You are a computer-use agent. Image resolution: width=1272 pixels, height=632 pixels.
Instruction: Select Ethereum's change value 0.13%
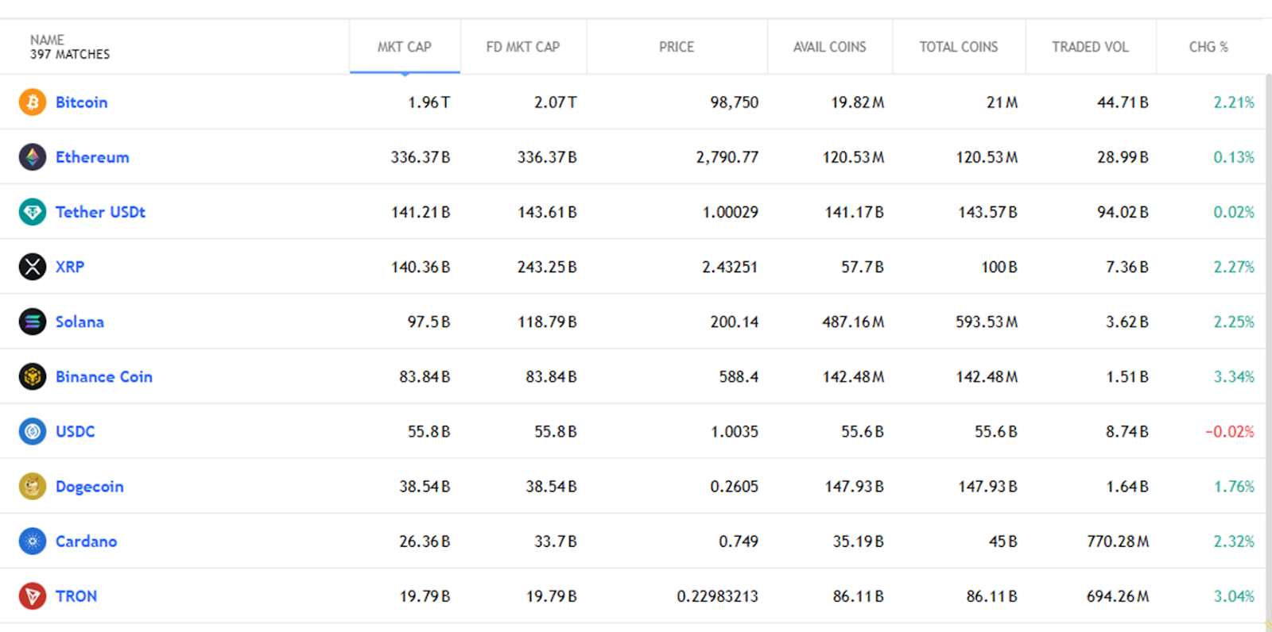[1234, 157]
